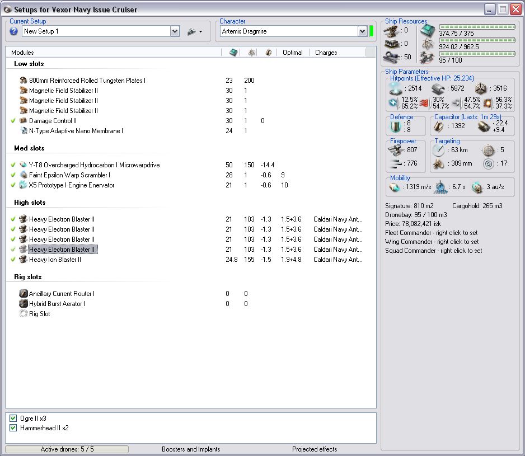This screenshot has width=525, height=456.
Task: Click the Damage Control II module icon
Action: pyautogui.click(x=24, y=121)
